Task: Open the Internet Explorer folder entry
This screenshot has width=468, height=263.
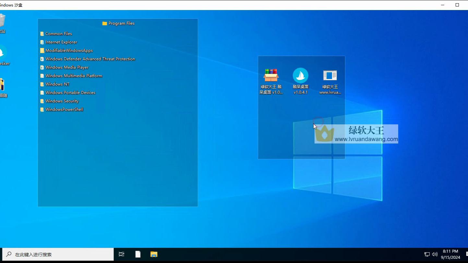Action: pyautogui.click(x=59, y=42)
